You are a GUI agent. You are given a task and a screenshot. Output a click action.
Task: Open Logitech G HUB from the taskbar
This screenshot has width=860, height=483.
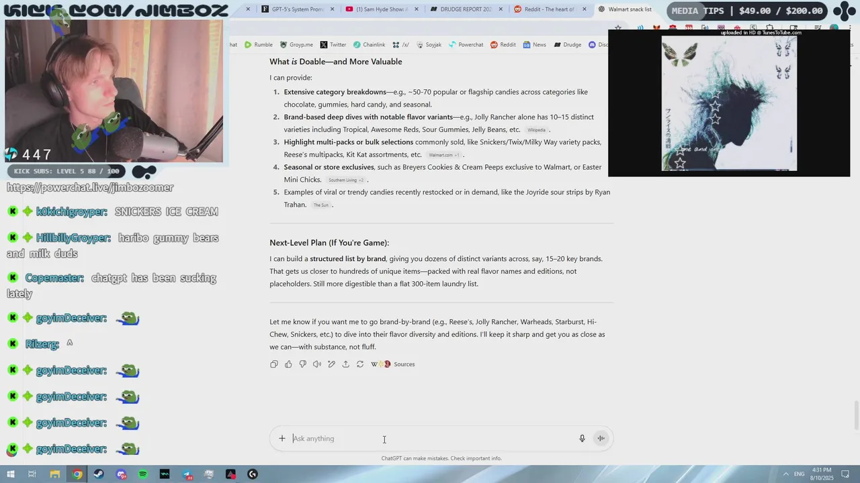[x=253, y=474]
